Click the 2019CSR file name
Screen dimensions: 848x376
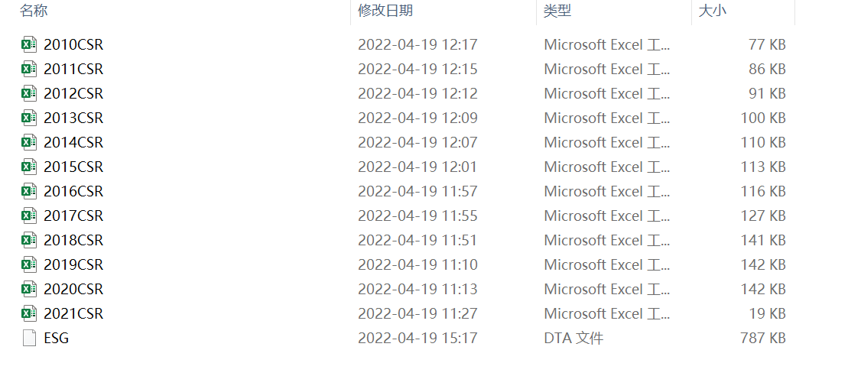[x=73, y=264]
